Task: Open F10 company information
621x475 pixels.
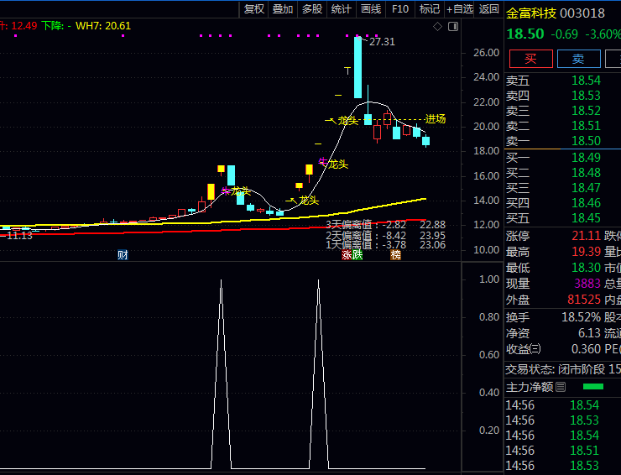Action: [400, 9]
